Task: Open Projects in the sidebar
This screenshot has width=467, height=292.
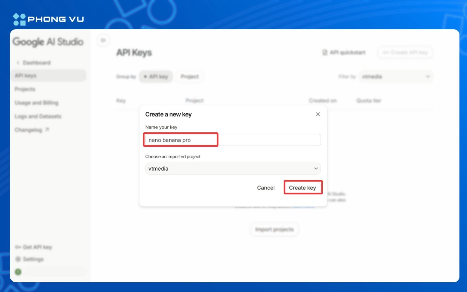Action: click(25, 89)
